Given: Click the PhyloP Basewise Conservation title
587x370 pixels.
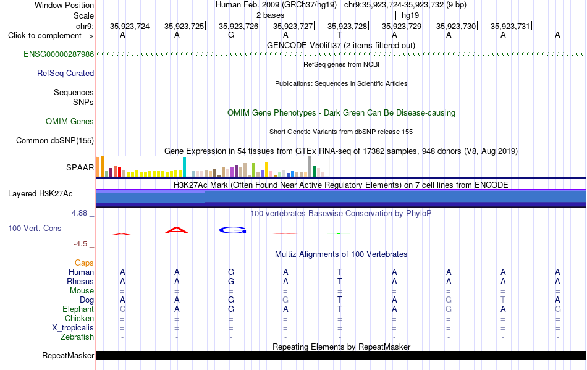Looking at the screenshot, I should 341,214.
